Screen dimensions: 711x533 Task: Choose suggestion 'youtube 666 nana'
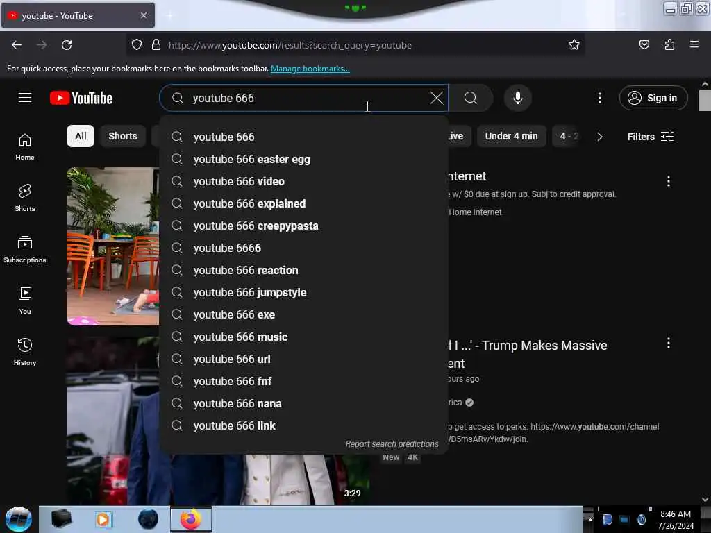coord(303,403)
